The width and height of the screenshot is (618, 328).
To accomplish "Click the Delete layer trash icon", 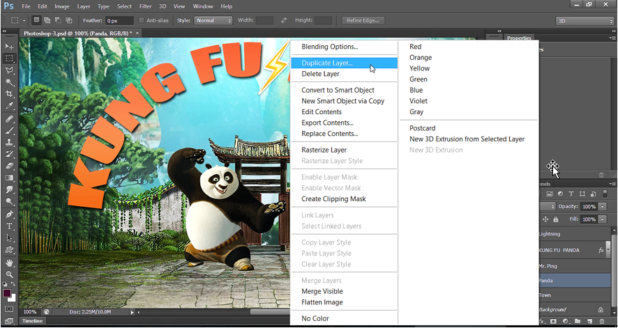I will click(601, 321).
